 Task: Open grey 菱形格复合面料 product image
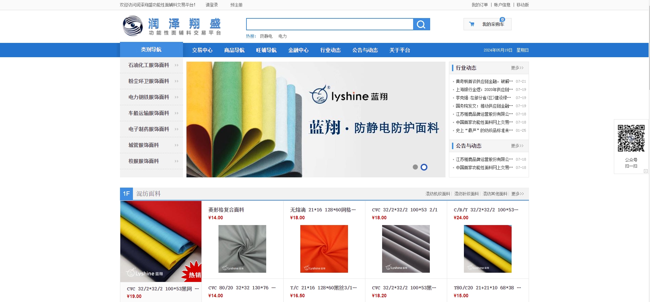[242, 249]
